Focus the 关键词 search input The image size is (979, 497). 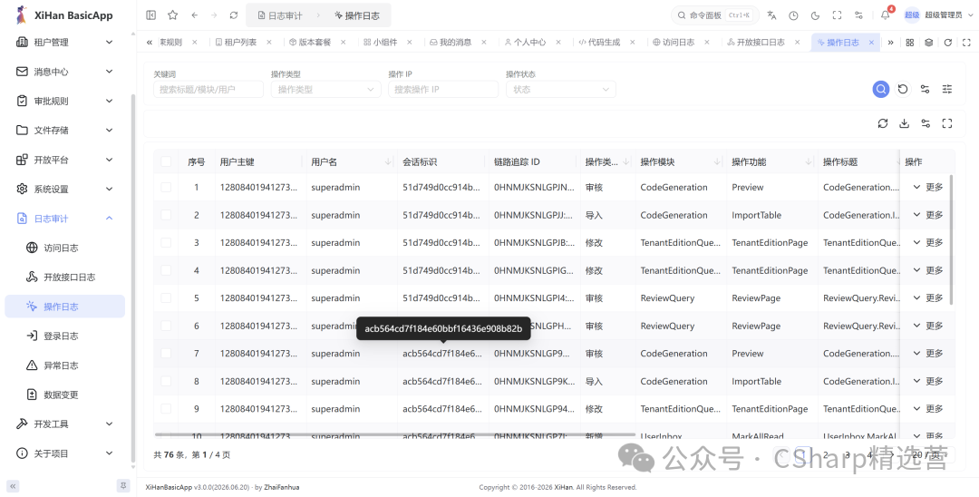(x=208, y=89)
